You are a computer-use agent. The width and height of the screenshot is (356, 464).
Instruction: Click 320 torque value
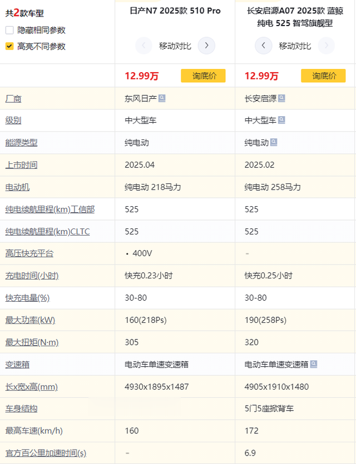(x=251, y=342)
